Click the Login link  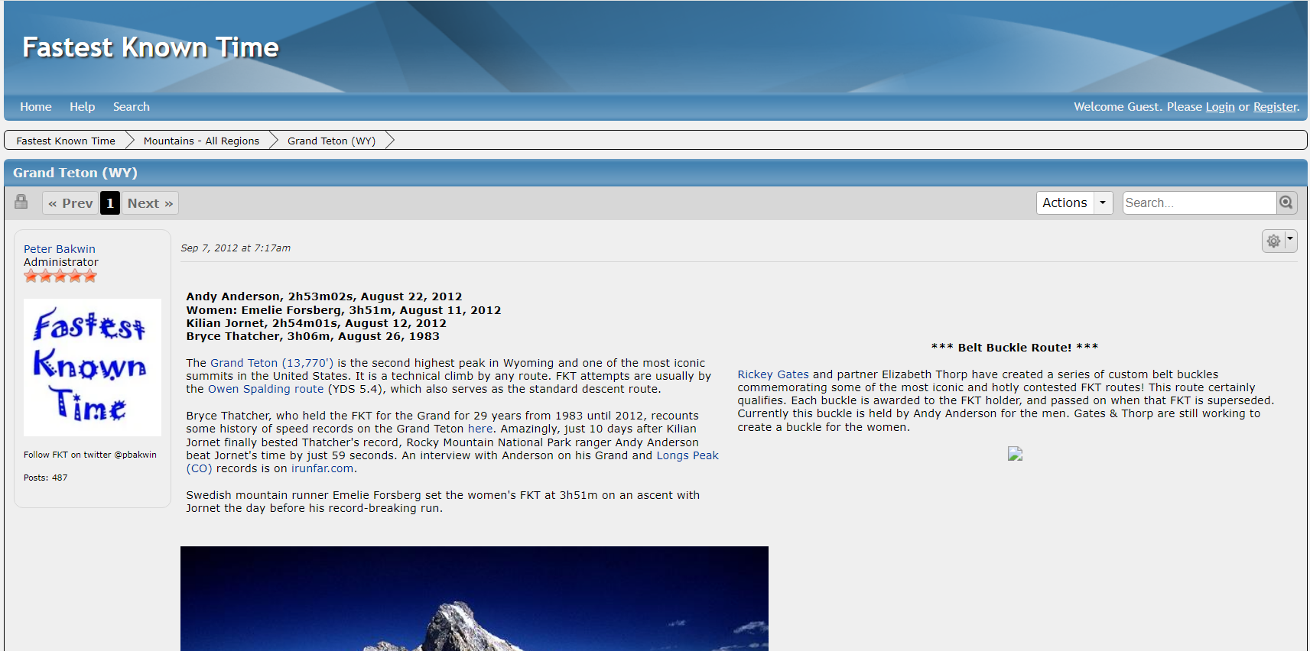(1220, 107)
